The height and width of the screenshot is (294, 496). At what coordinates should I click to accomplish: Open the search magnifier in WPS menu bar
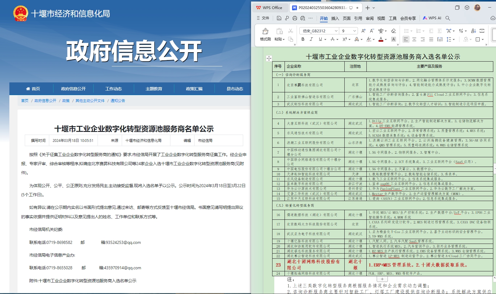(448, 18)
